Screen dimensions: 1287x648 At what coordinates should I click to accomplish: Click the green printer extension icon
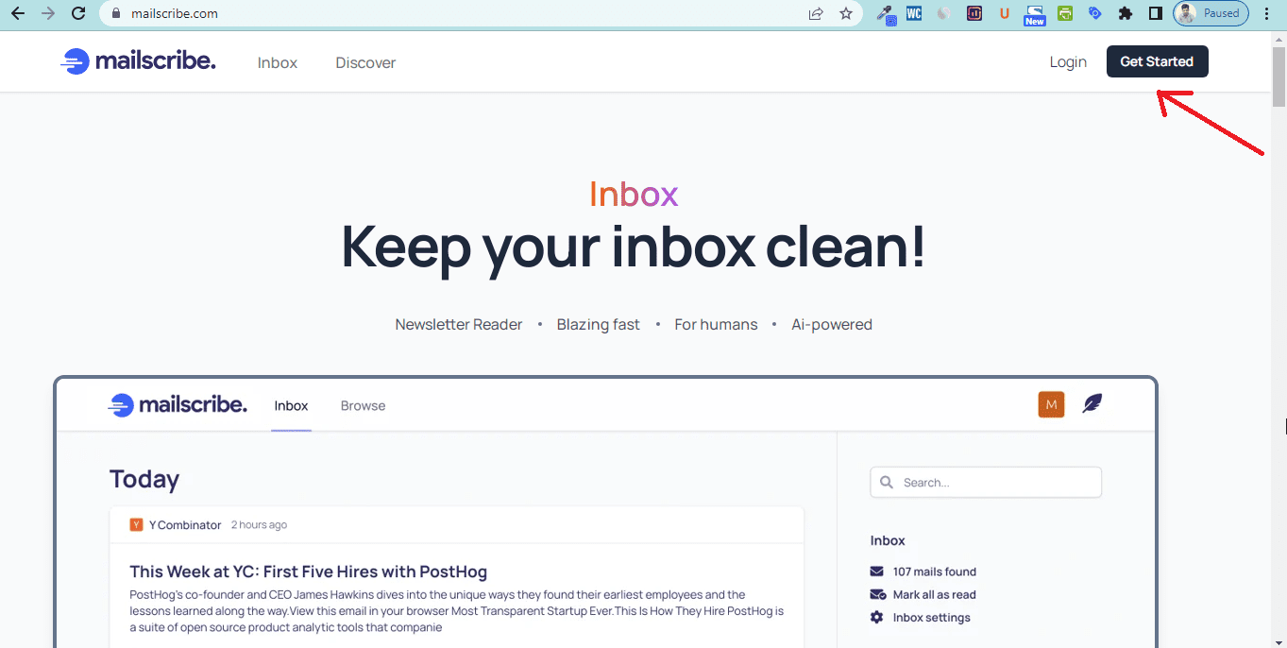coord(1065,13)
